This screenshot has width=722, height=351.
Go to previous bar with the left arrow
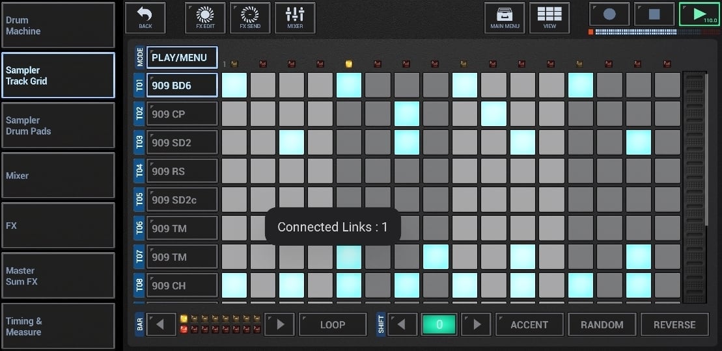161,324
